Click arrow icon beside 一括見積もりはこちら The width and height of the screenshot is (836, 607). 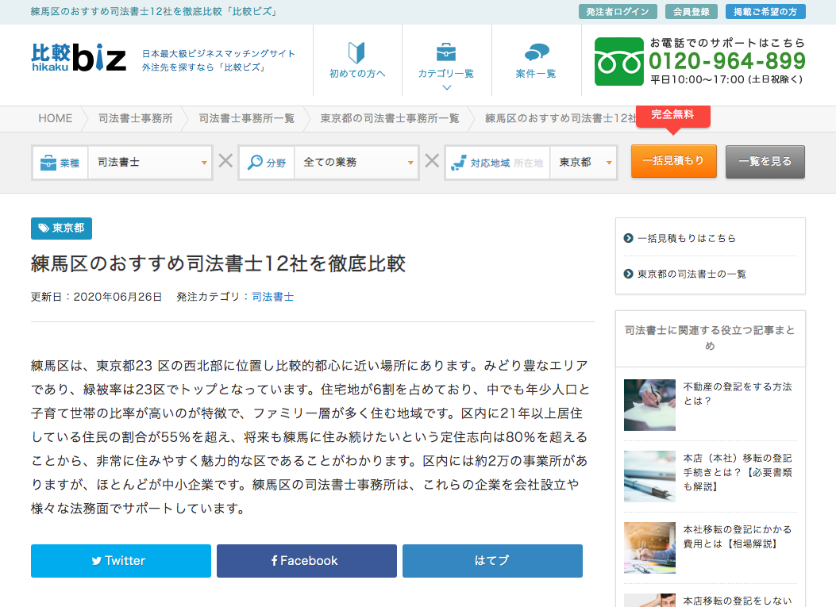pos(628,238)
